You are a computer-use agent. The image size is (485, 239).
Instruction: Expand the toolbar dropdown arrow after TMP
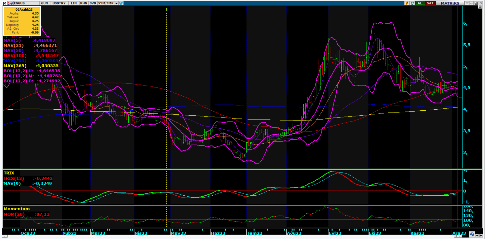tap(116, 3)
